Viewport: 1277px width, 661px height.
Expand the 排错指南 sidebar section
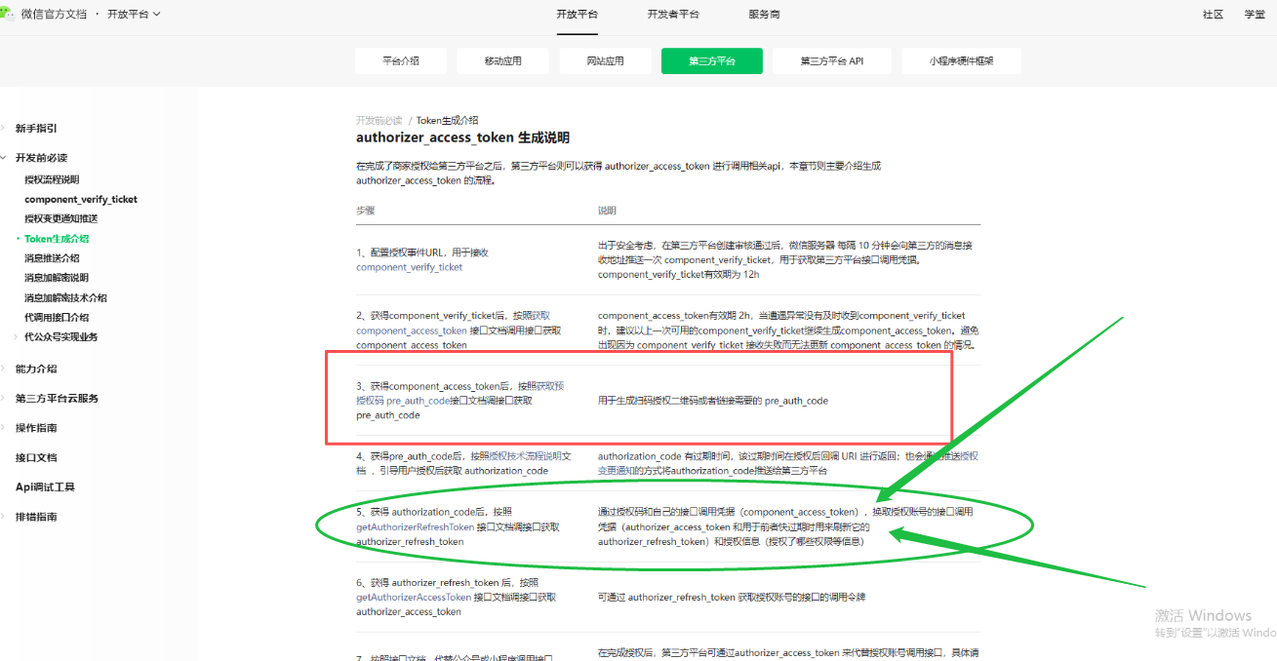coord(36,517)
